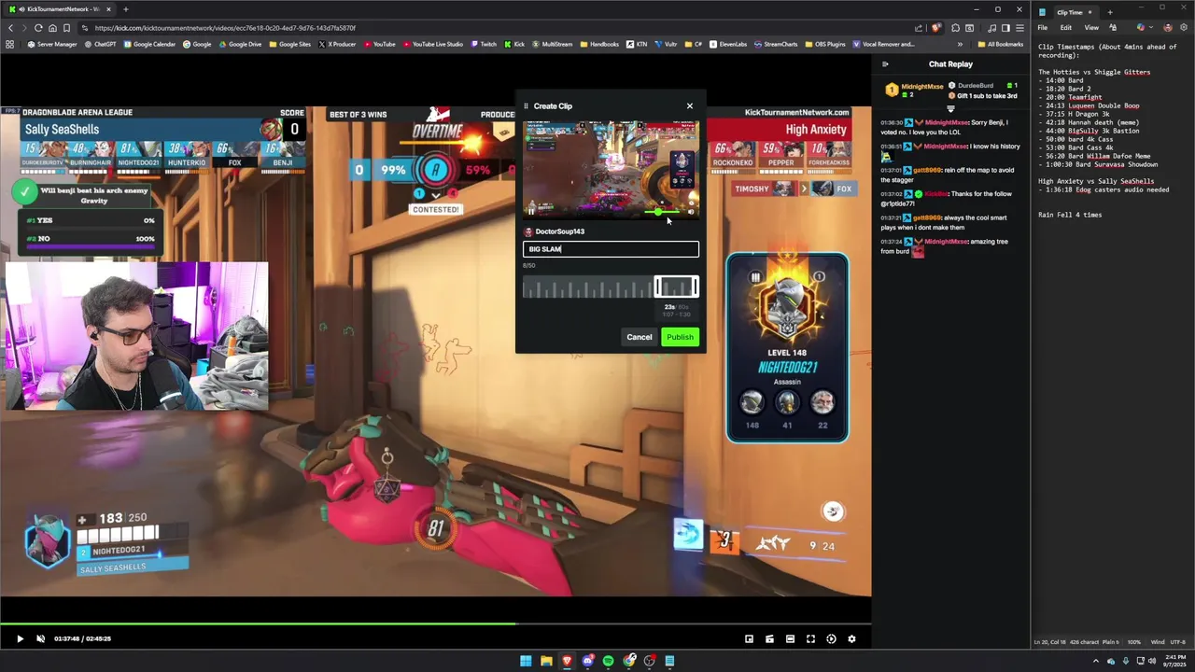Open the Handbooks bookmark folder
Screen dimensions: 1195x672
(598, 44)
